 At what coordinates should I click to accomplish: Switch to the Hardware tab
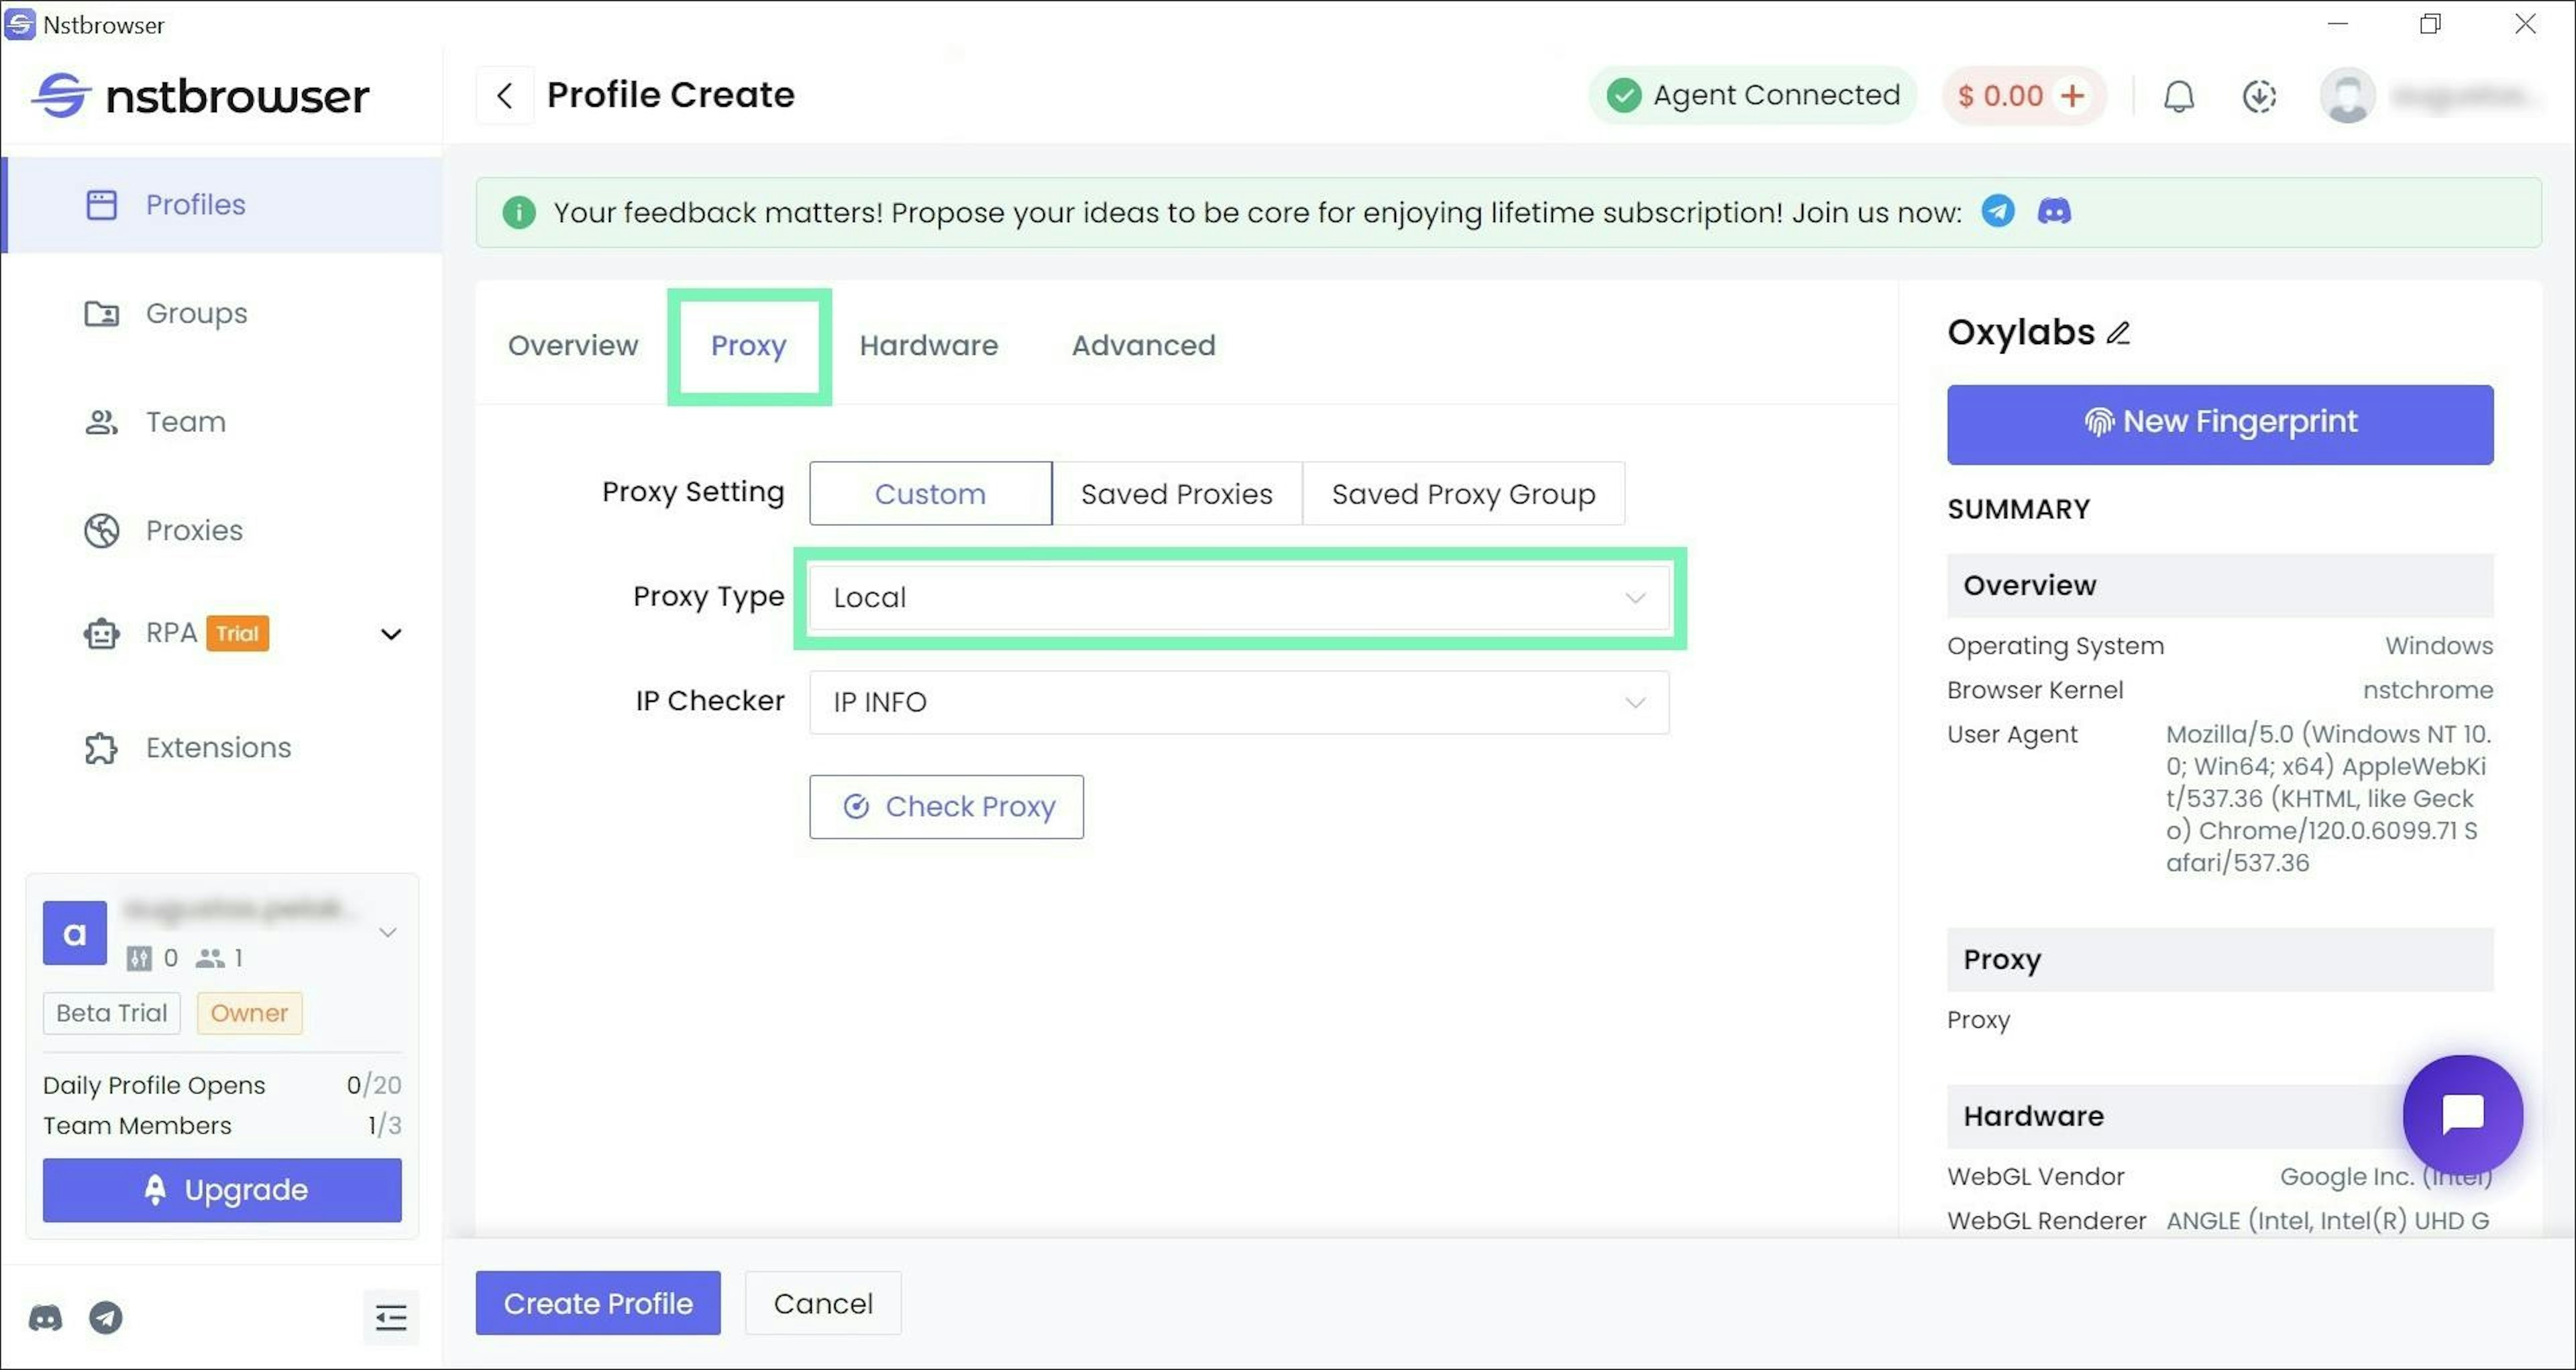click(928, 345)
